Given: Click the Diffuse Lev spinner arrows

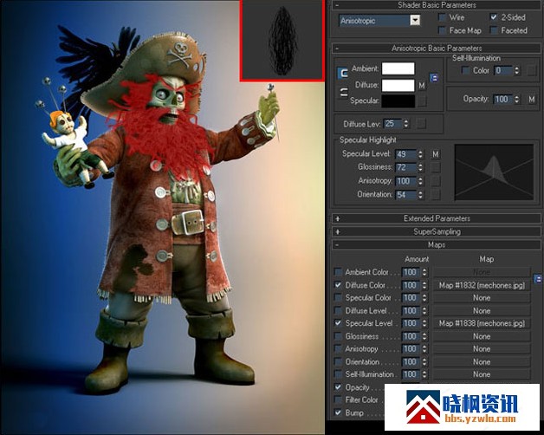Looking at the screenshot, I should click(x=406, y=124).
